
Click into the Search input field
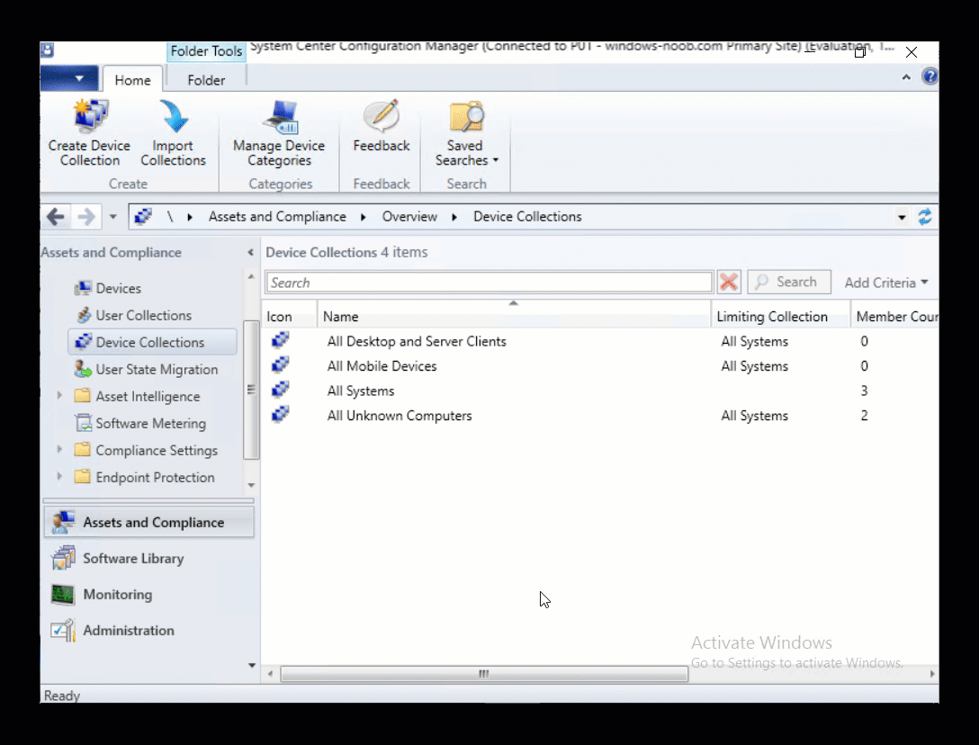pos(489,283)
